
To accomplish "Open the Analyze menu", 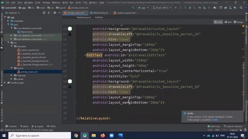I will 46,3.
